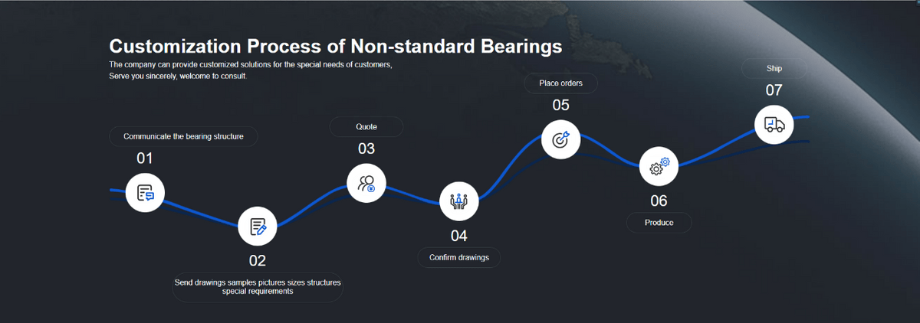The width and height of the screenshot is (920, 323).
Task: Click the "Send drawings samples pictures" label
Action: tap(258, 286)
